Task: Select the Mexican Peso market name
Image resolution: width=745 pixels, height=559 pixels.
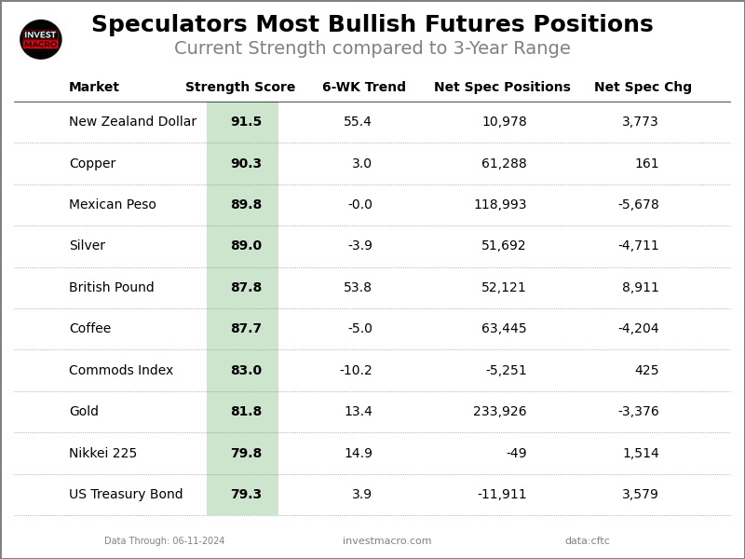Action: (x=113, y=205)
